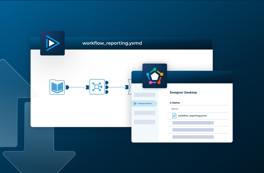Click the Alteryx Designer play logo icon
This screenshot has height=173, width=264.
pos(52,43)
